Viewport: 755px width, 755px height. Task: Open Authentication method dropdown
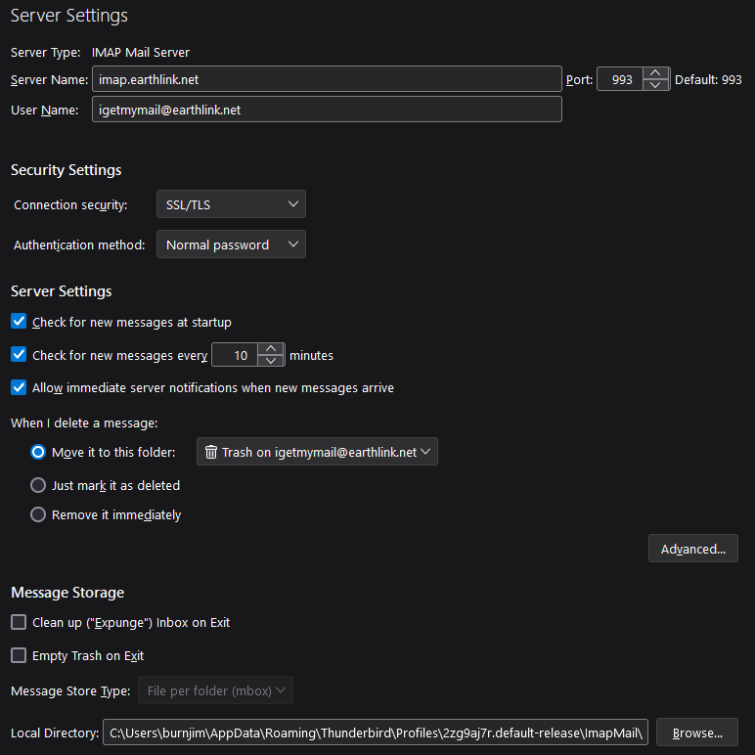coord(231,244)
